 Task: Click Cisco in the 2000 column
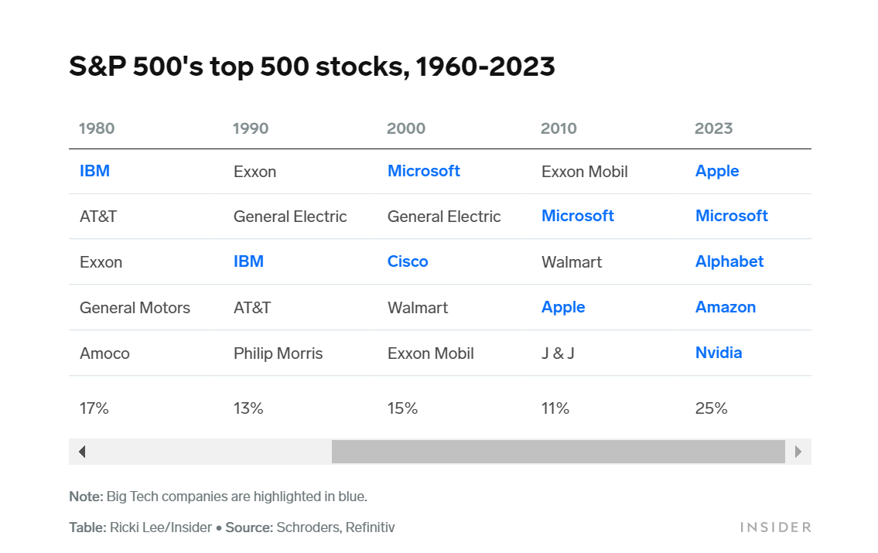click(408, 261)
